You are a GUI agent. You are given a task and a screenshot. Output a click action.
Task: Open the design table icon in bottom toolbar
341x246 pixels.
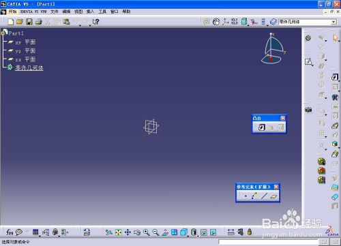[x=35, y=232]
